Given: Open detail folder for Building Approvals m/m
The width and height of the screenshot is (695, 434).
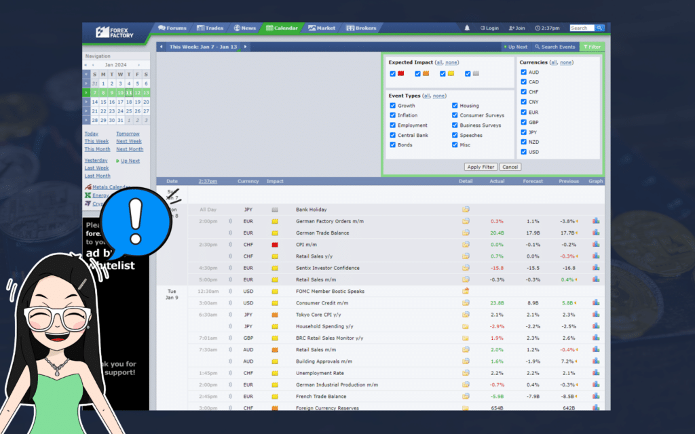Looking at the screenshot, I should [466, 361].
